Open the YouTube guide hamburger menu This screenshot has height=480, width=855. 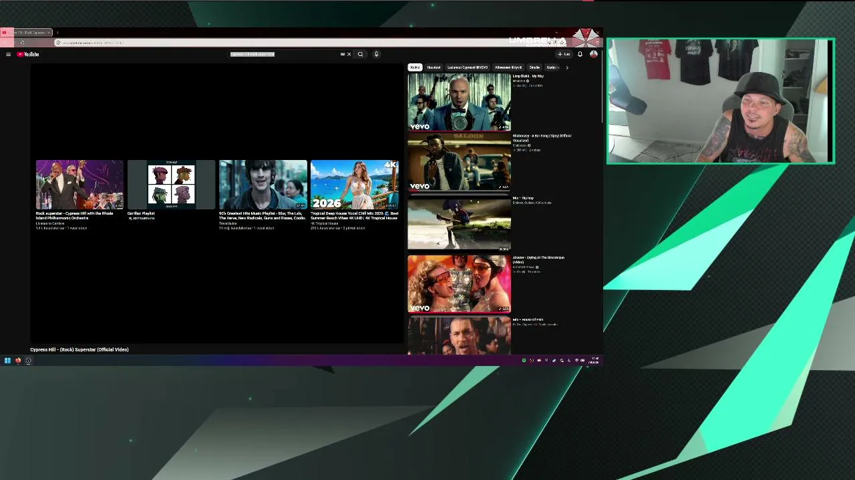click(8, 54)
